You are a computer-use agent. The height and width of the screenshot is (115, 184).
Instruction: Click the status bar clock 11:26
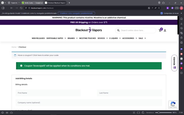(x=181, y=112)
